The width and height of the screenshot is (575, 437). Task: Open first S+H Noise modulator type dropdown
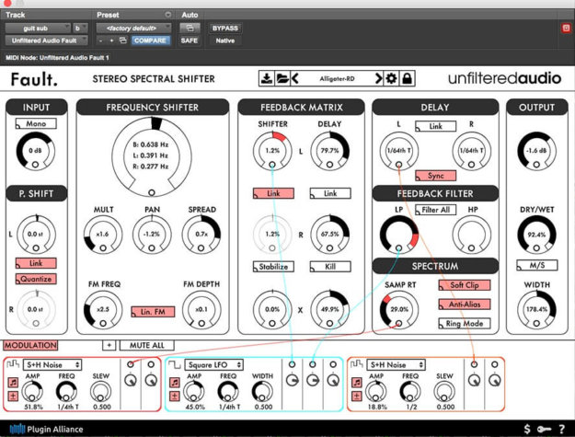coord(52,364)
